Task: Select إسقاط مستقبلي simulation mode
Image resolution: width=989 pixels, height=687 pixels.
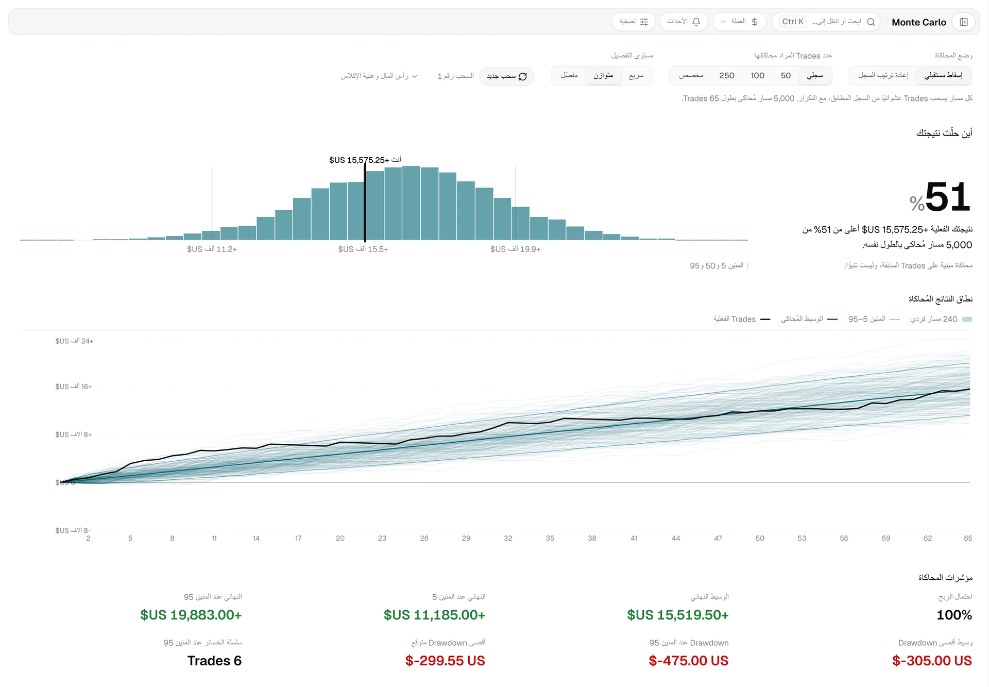Action: tap(943, 75)
